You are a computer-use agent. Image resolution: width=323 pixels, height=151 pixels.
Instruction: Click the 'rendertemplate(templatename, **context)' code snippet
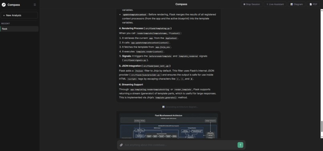pos(158,33)
